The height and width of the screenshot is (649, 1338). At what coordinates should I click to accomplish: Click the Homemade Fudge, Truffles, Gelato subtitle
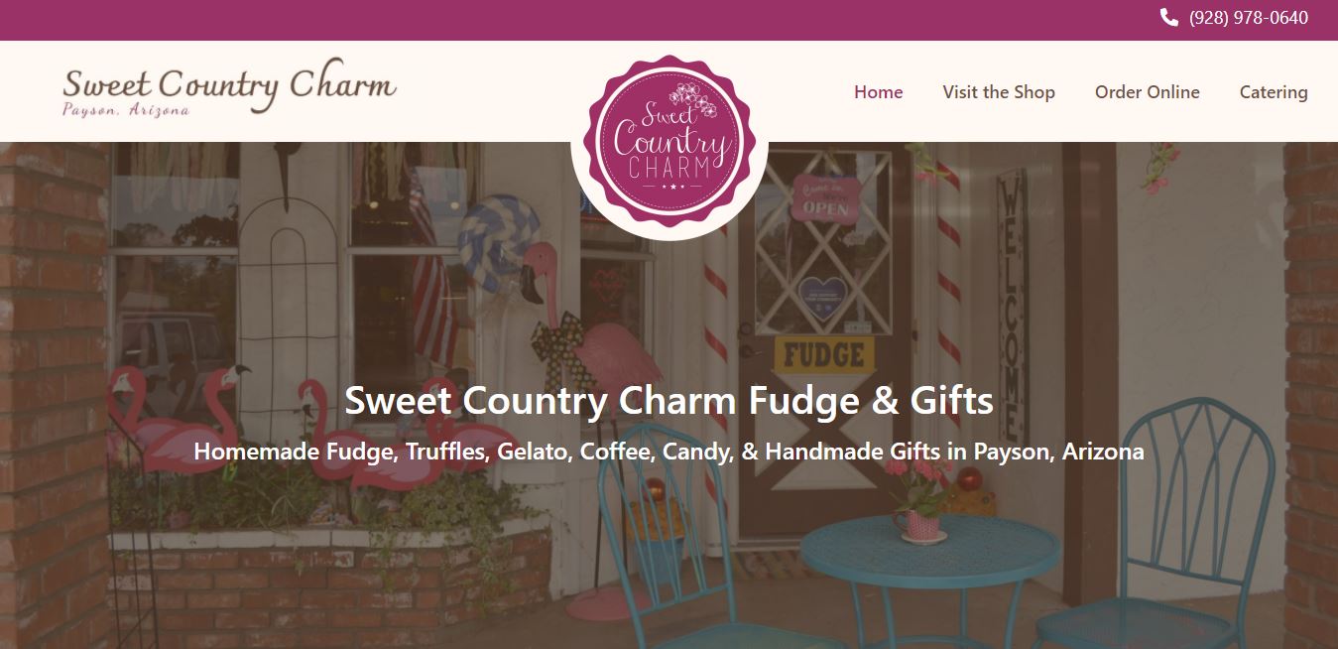point(669,452)
